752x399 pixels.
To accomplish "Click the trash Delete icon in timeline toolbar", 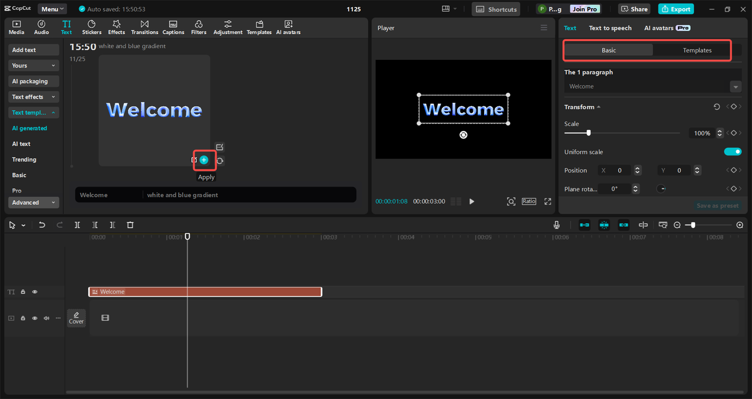I will coord(130,225).
